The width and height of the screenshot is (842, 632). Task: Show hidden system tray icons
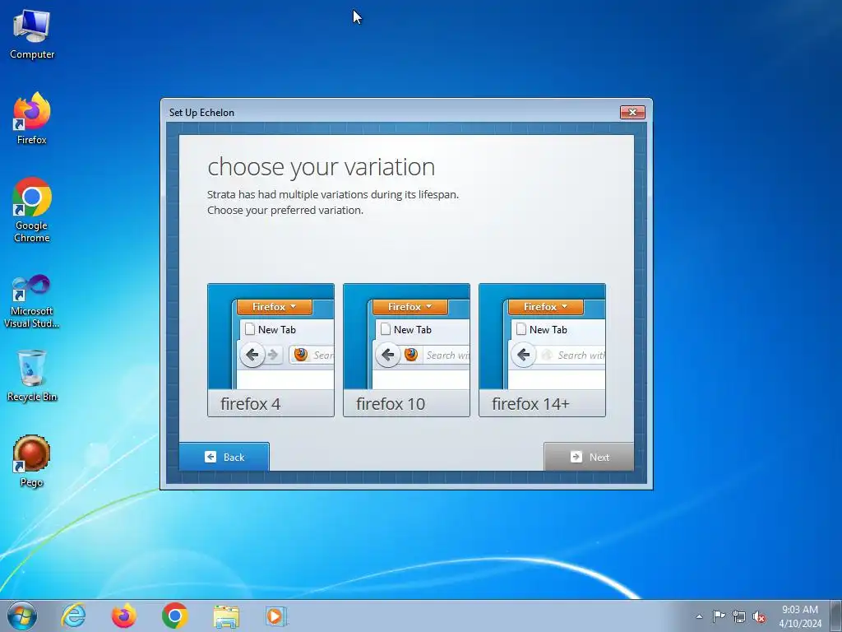tap(699, 616)
